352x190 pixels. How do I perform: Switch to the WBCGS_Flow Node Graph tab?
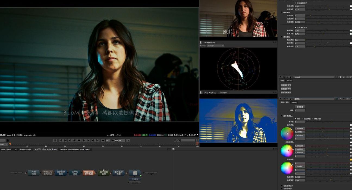click(x=46, y=149)
